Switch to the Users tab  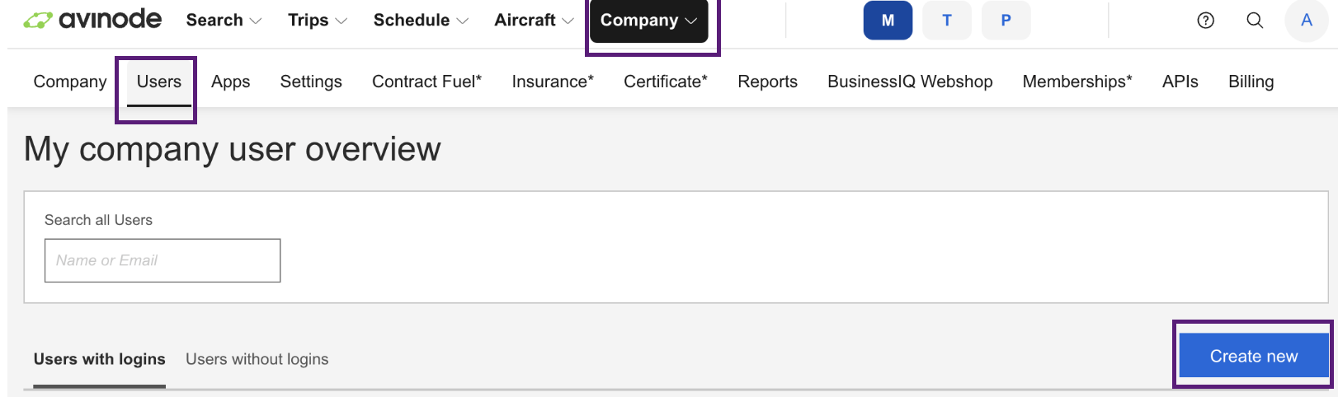158,82
